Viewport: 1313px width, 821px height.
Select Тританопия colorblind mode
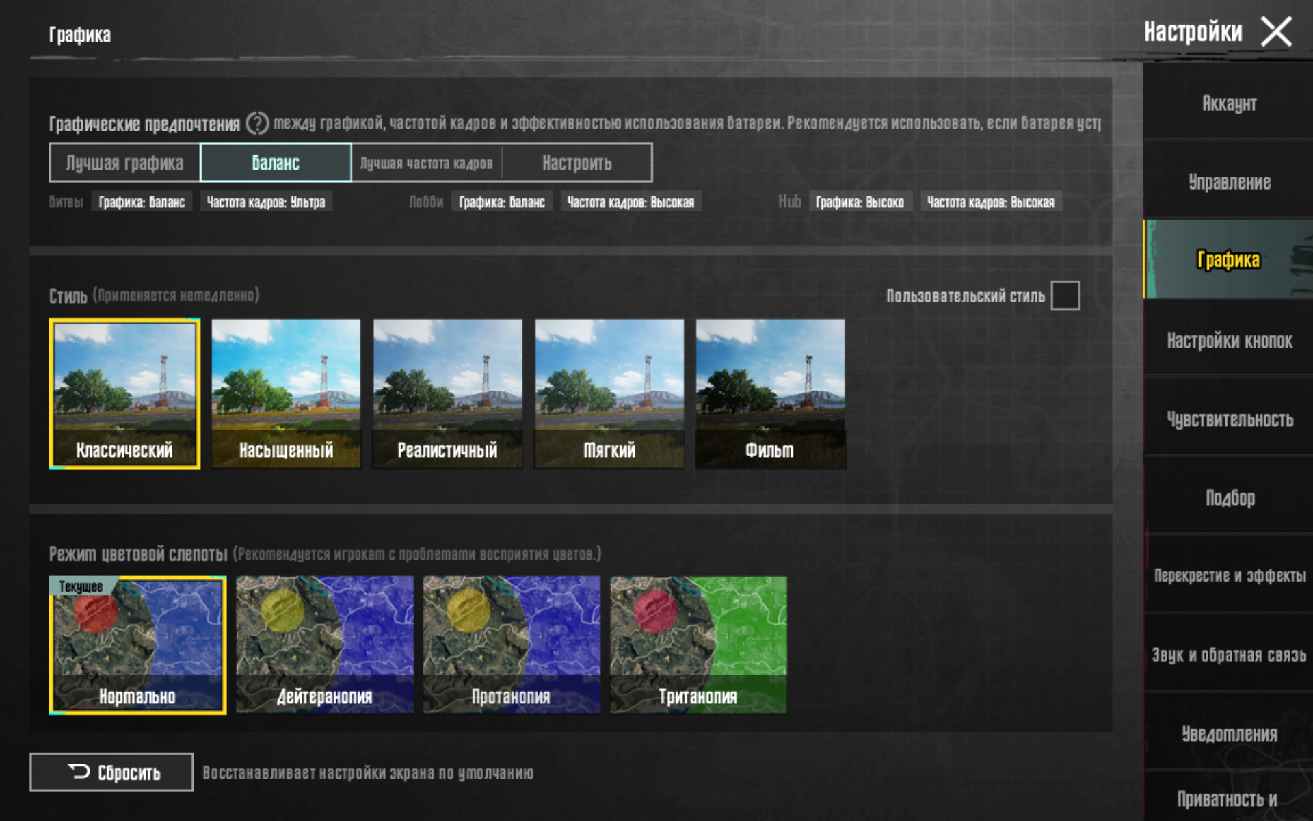pos(698,644)
